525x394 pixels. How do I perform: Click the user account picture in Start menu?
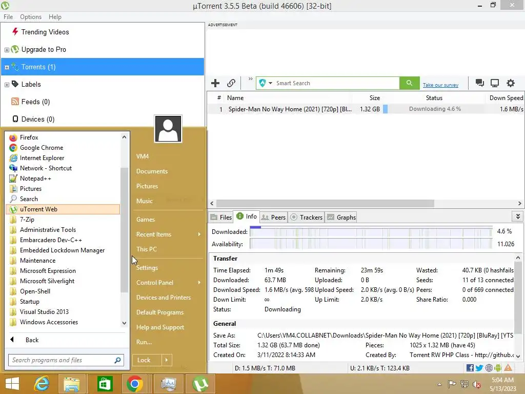coord(168,129)
